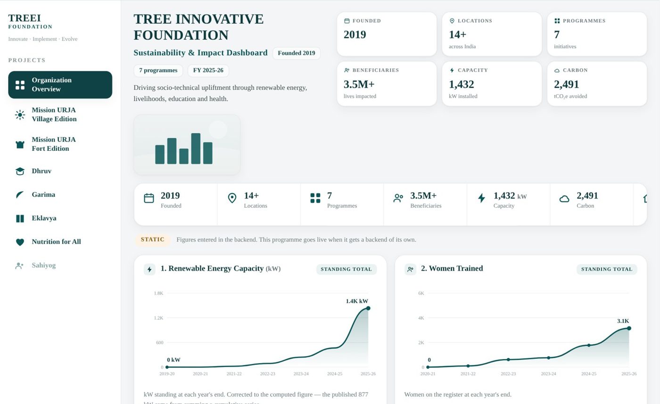
Task: Click the leaf icon beside Garima
Action: pyautogui.click(x=20, y=195)
